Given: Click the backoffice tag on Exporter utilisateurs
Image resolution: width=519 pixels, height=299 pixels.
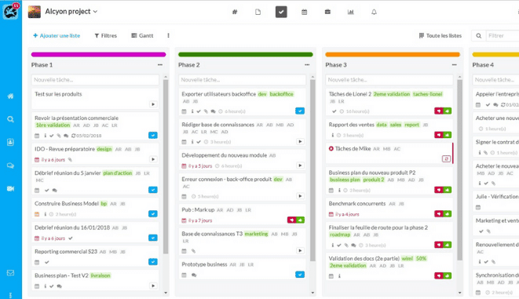Looking at the screenshot, I should tap(281, 94).
